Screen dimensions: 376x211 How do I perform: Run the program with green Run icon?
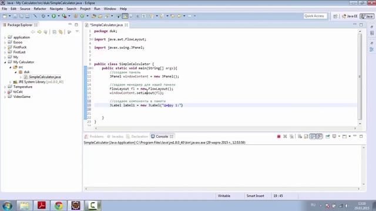coord(53,16)
